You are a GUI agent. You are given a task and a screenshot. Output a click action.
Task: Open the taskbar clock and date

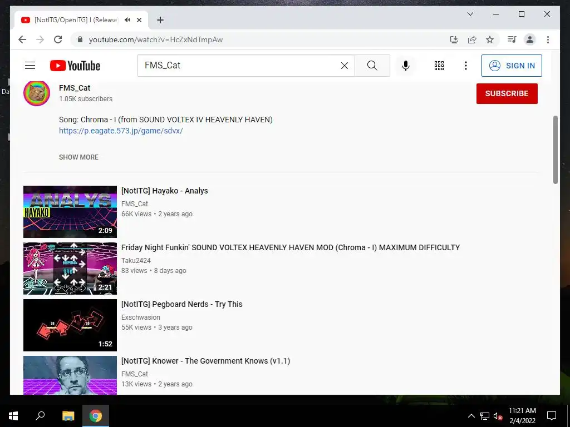(x=522, y=416)
